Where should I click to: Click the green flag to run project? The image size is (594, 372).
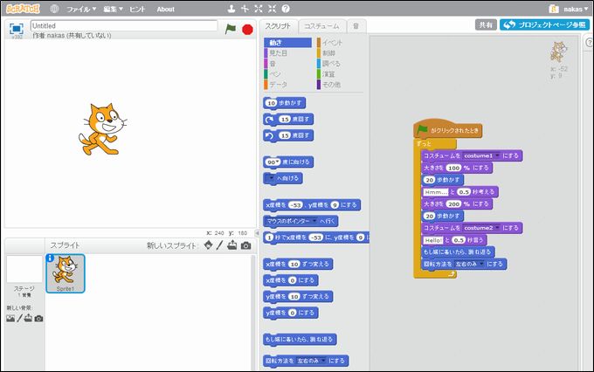pyautogui.click(x=231, y=29)
